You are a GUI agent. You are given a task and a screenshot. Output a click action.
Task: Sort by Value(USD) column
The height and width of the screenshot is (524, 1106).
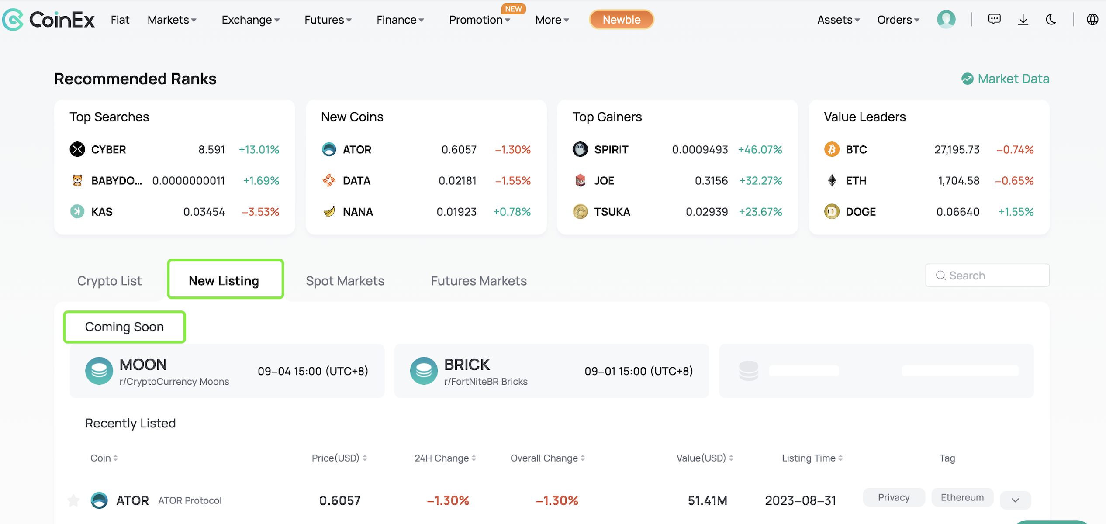(705, 458)
